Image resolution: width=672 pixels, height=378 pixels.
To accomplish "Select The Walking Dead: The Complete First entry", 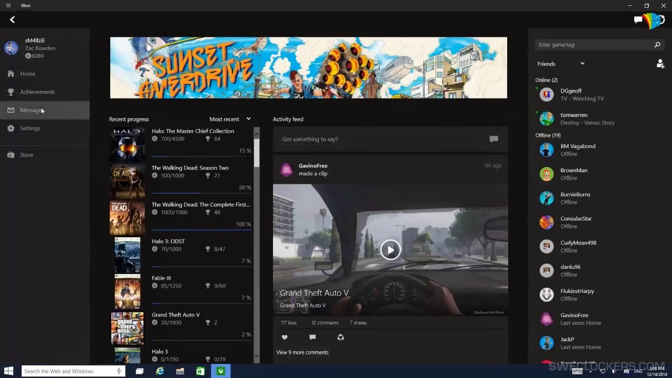I will tap(181, 218).
